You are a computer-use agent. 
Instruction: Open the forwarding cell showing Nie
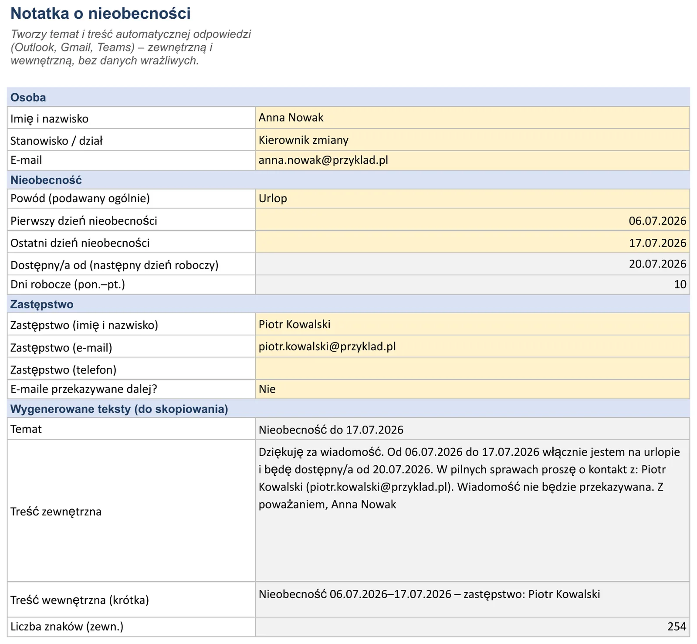[472, 389]
